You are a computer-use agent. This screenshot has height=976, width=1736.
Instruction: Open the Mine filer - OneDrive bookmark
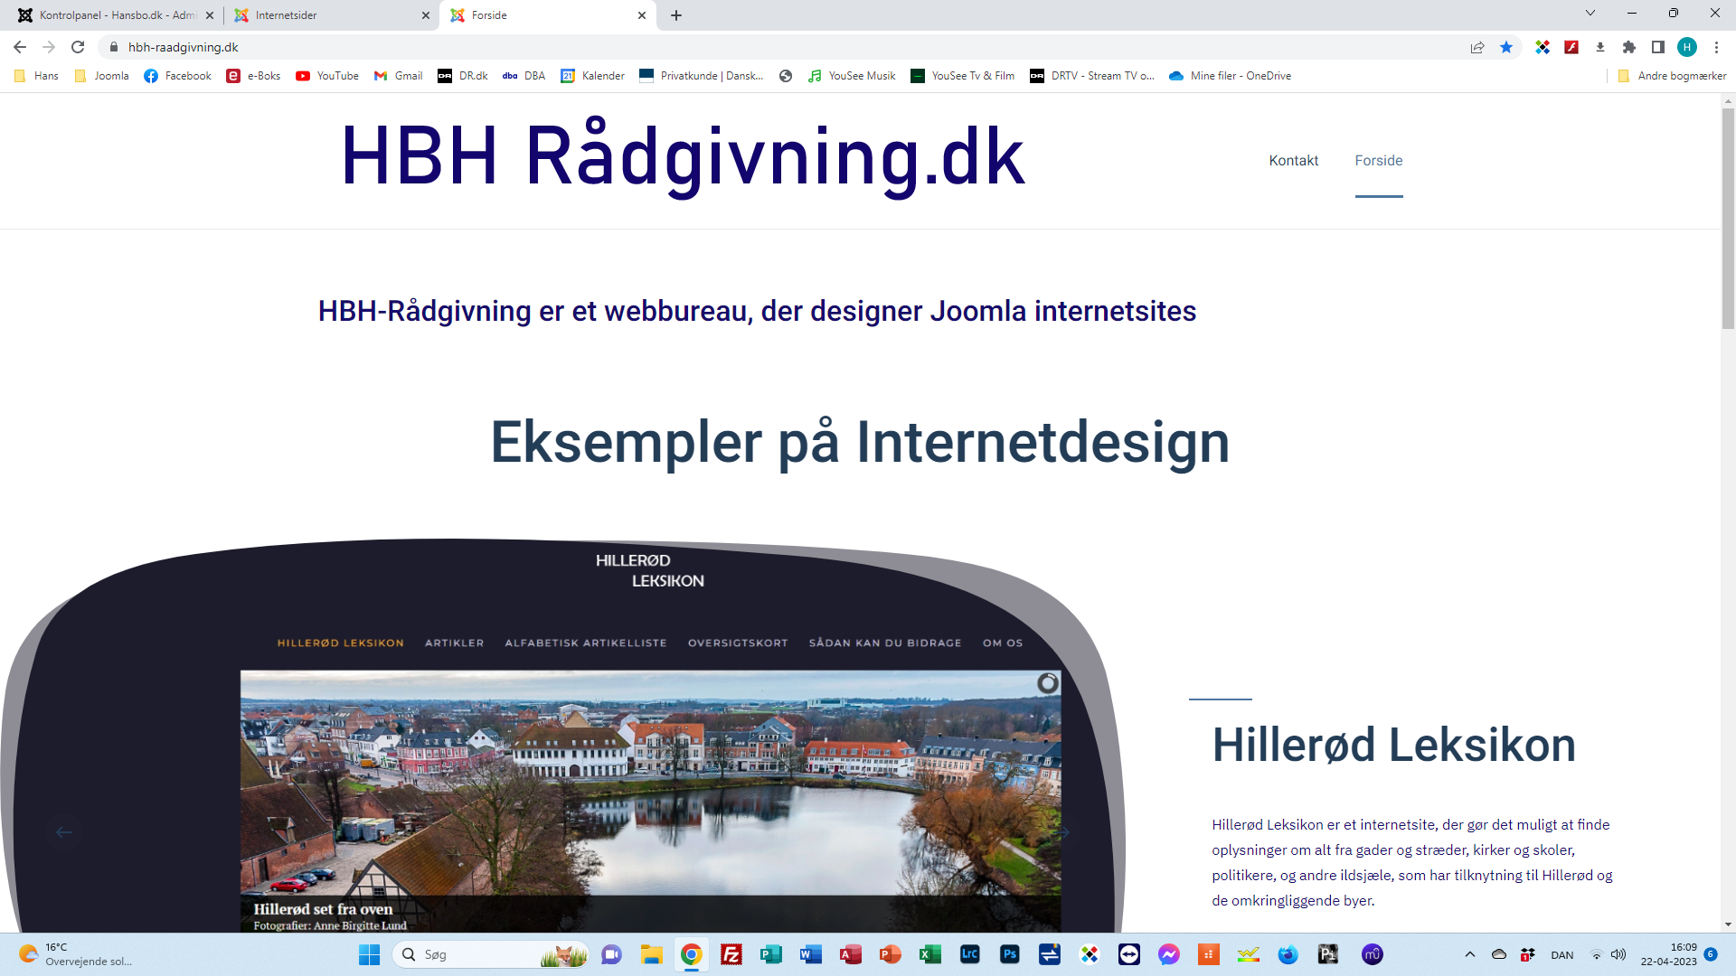click(1231, 76)
